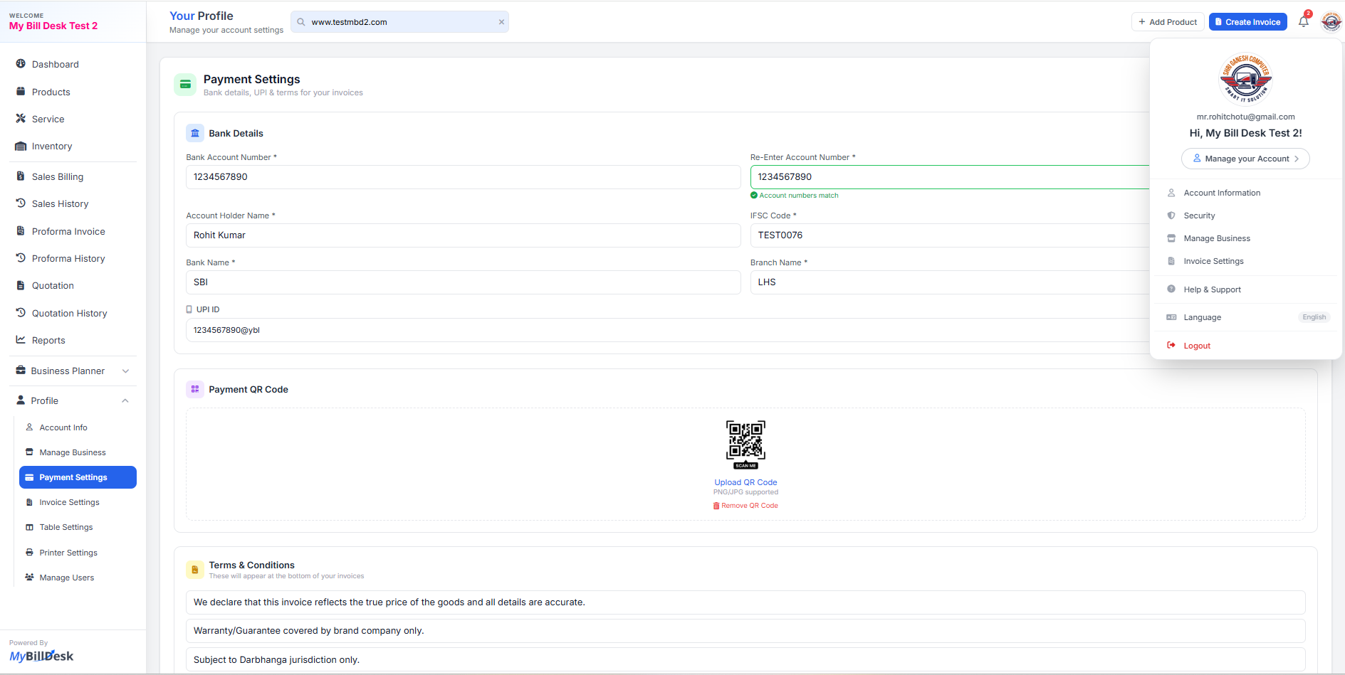Click the Logout exit icon

pos(1171,345)
